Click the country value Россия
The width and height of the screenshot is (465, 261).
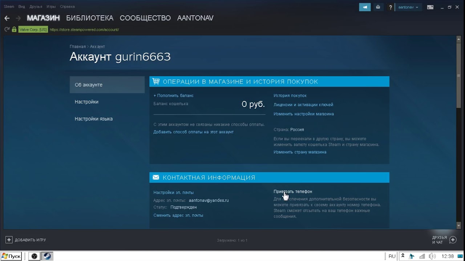click(x=297, y=129)
